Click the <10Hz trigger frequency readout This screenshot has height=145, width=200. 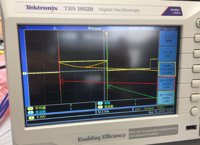click(x=160, y=108)
